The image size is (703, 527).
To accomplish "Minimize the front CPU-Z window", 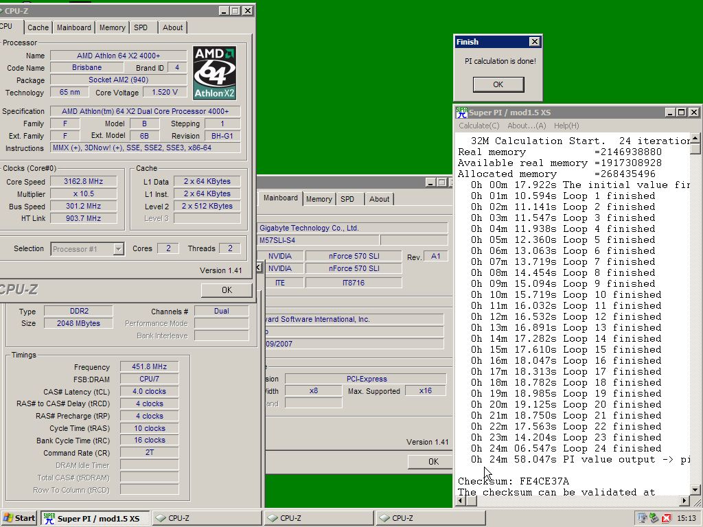I will [x=224, y=11].
